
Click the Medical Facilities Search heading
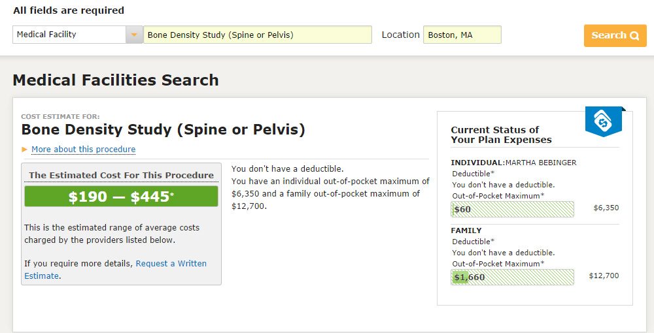point(116,80)
